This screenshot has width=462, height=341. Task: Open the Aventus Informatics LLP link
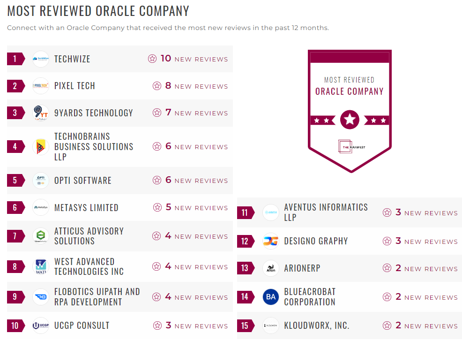pyautogui.click(x=326, y=212)
